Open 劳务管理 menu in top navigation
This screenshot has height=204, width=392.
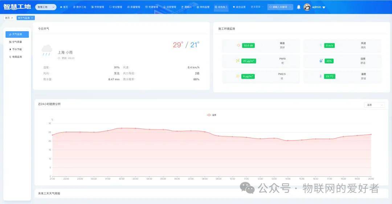pyautogui.click(x=98, y=7)
